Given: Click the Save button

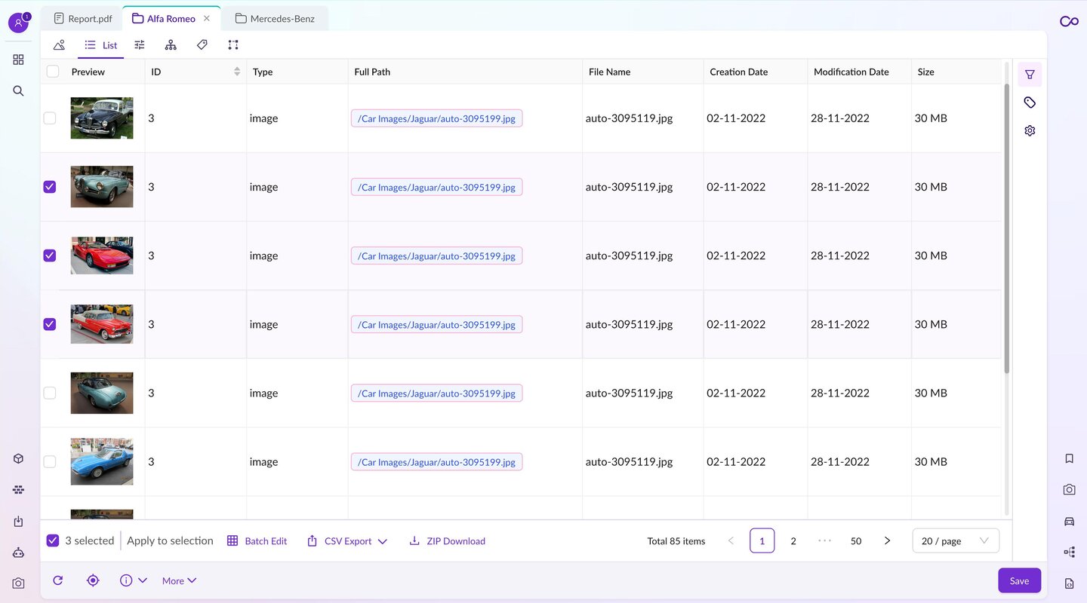Looking at the screenshot, I should (x=1019, y=580).
